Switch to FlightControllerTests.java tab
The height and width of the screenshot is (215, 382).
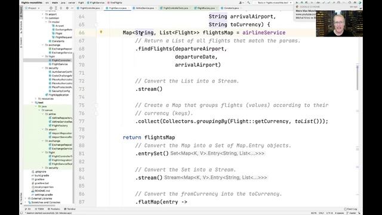pyautogui.click(x=175, y=8)
